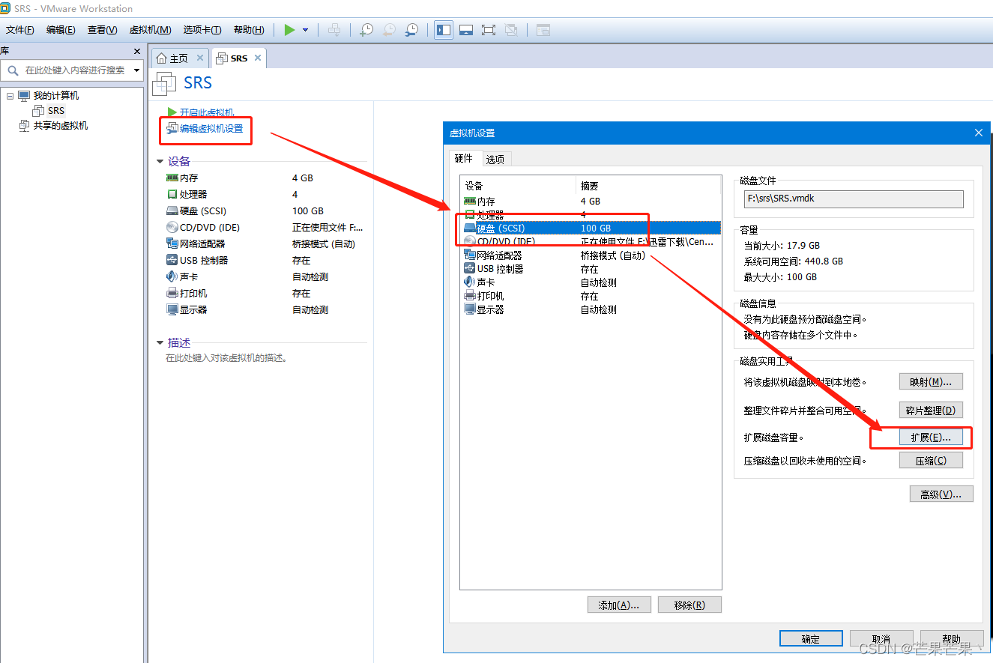The height and width of the screenshot is (663, 993).
Task: Toggle the thumbnail bar view icon
Action: pyautogui.click(x=466, y=30)
